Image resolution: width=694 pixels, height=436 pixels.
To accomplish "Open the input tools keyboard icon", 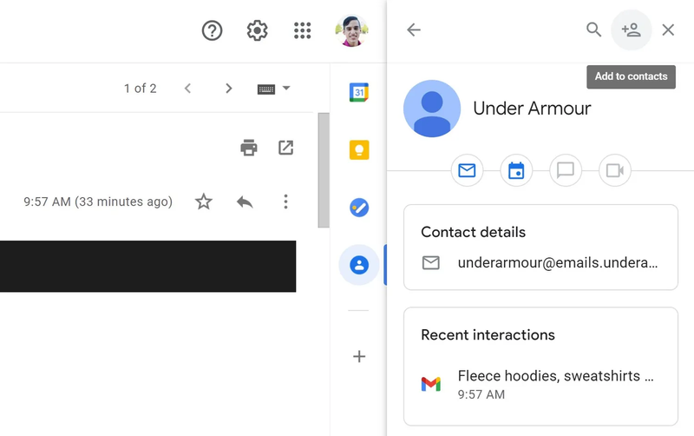I will (266, 89).
